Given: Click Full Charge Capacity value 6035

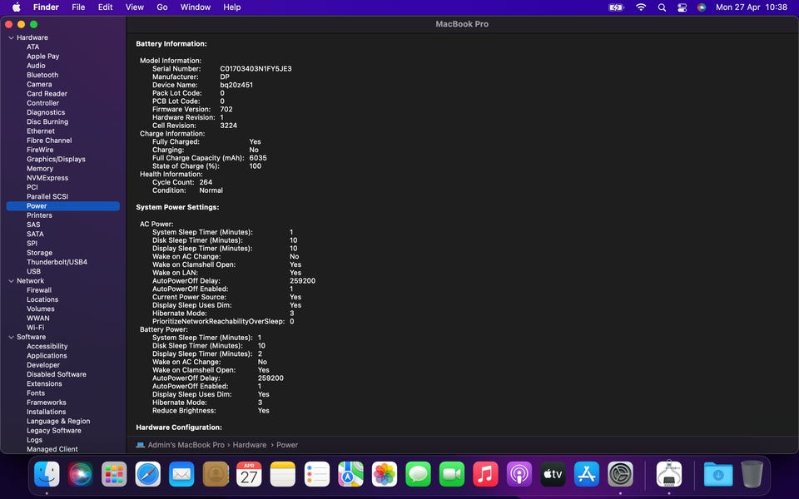Looking at the screenshot, I should click(x=258, y=158).
